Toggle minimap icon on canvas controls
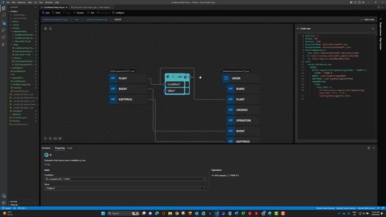The height and width of the screenshot is (217, 386). (x=60, y=139)
